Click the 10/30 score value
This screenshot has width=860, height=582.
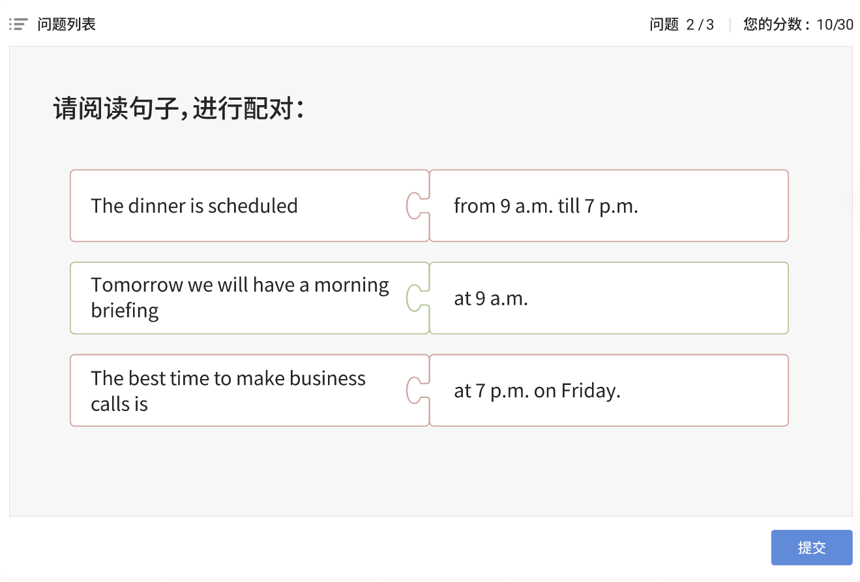tap(835, 25)
